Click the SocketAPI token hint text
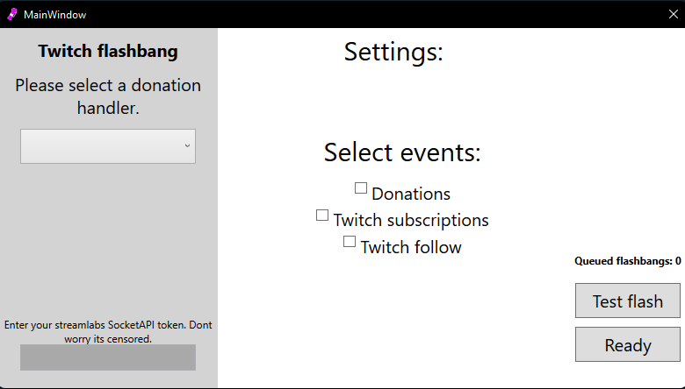685x389 pixels. point(108,332)
